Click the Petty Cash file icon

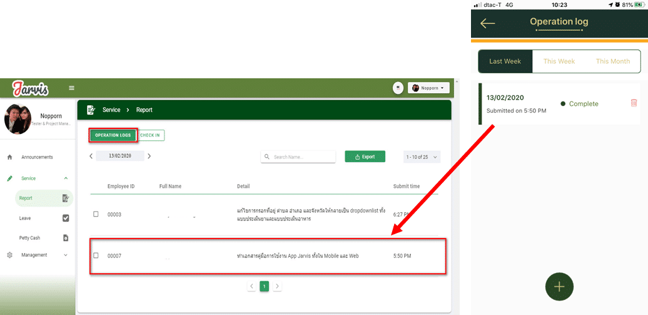point(66,238)
